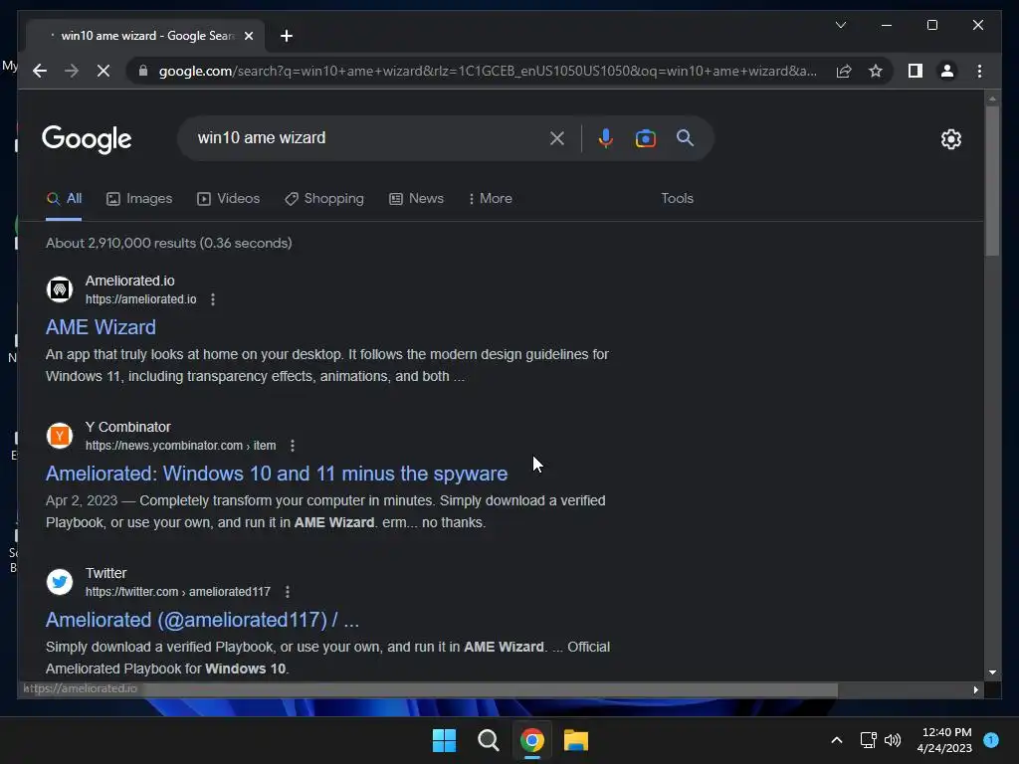Click the Twitter bird favicon

coord(59,581)
